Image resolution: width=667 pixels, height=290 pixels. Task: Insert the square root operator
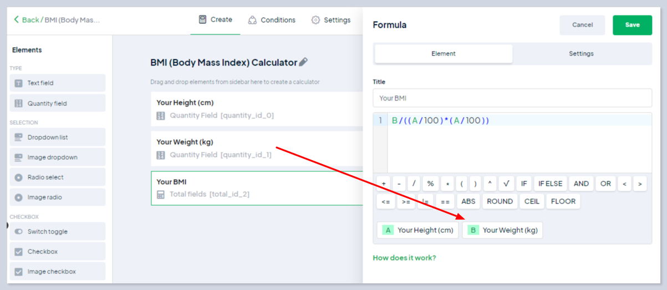[x=506, y=184]
